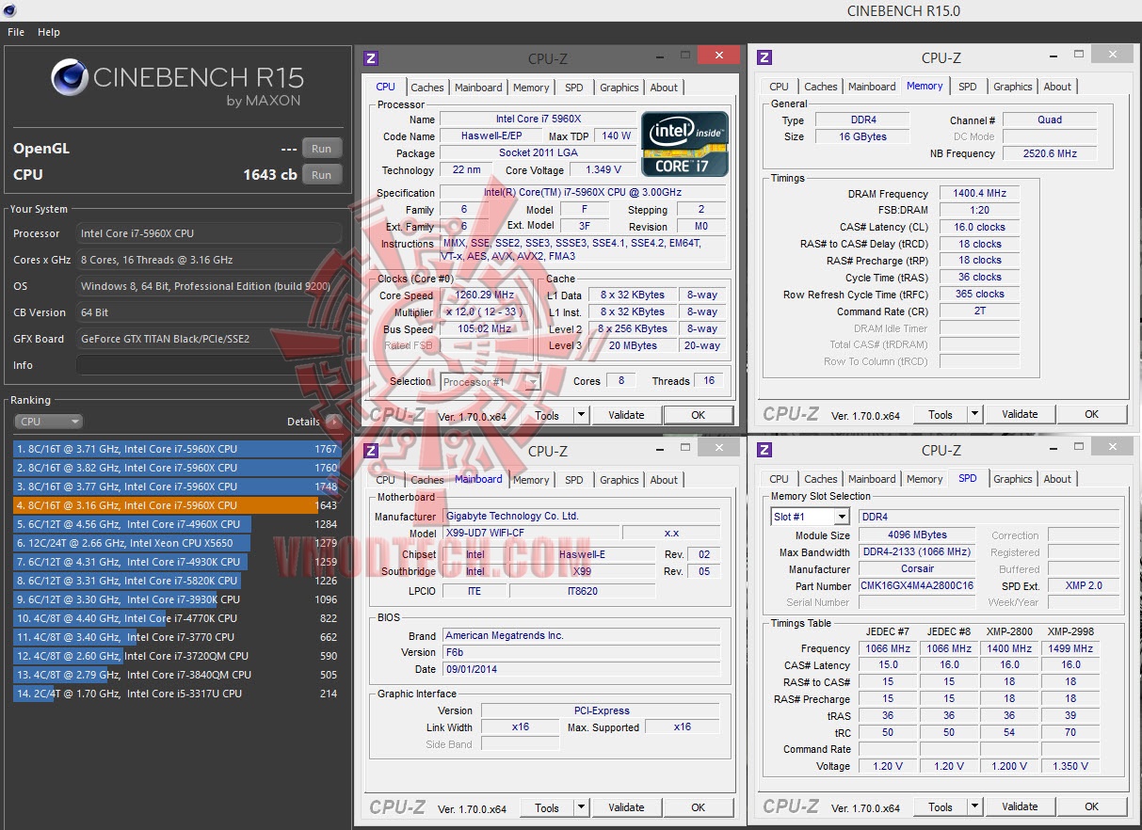Select ranking entry 2 at 3.82 GHz

click(177, 468)
